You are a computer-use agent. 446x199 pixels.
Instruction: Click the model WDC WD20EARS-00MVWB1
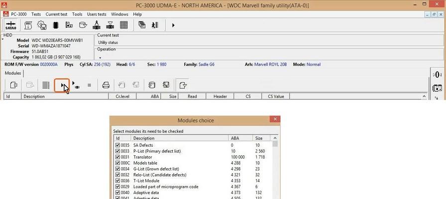tap(57, 40)
